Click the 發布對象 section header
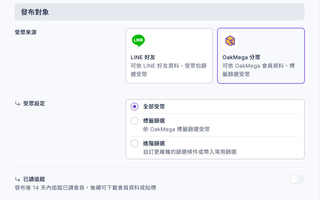Screen dimensions: 320x200 click(x=159, y=12)
